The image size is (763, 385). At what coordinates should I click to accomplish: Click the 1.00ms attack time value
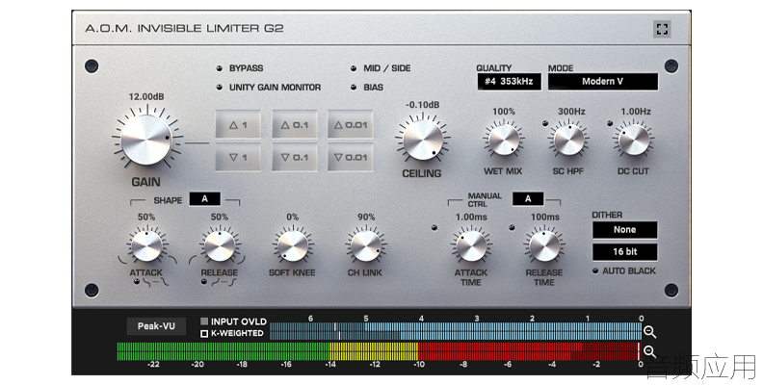point(471,218)
